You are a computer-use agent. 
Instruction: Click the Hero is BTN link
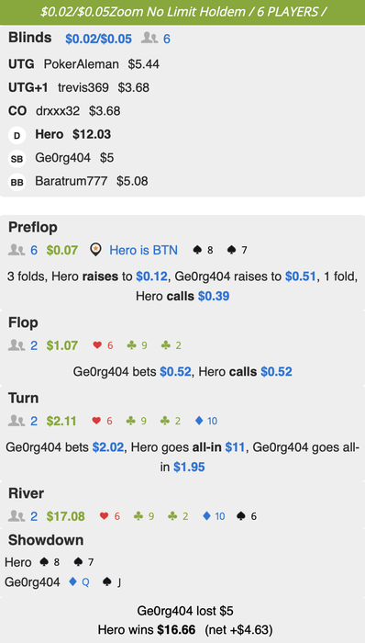143,250
